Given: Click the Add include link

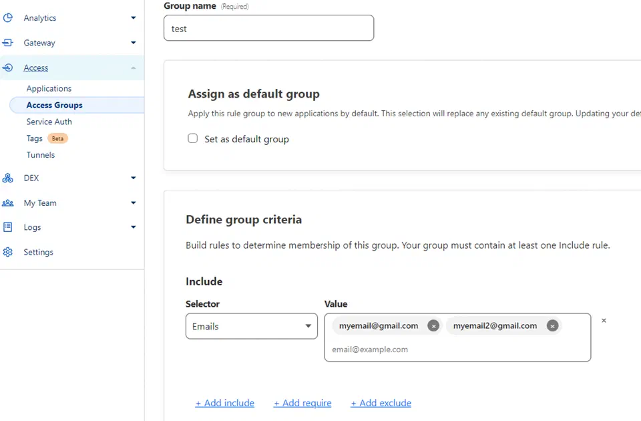Looking at the screenshot, I should tap(225, 403).
